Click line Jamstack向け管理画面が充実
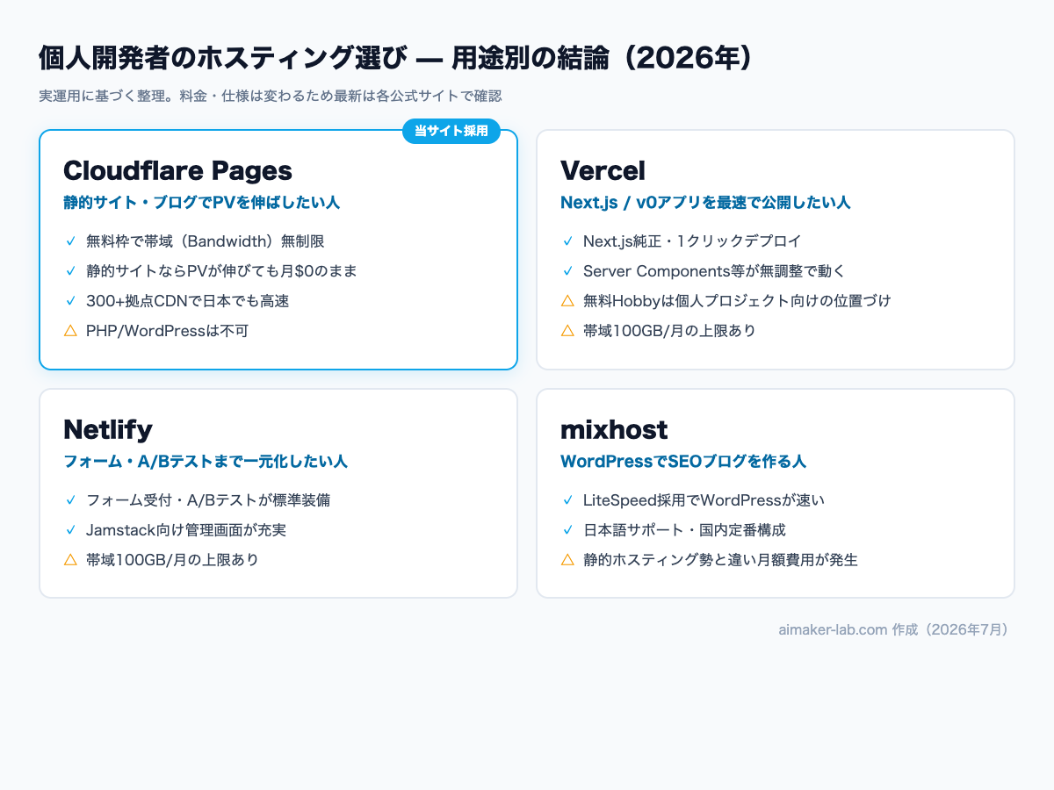 186,529
